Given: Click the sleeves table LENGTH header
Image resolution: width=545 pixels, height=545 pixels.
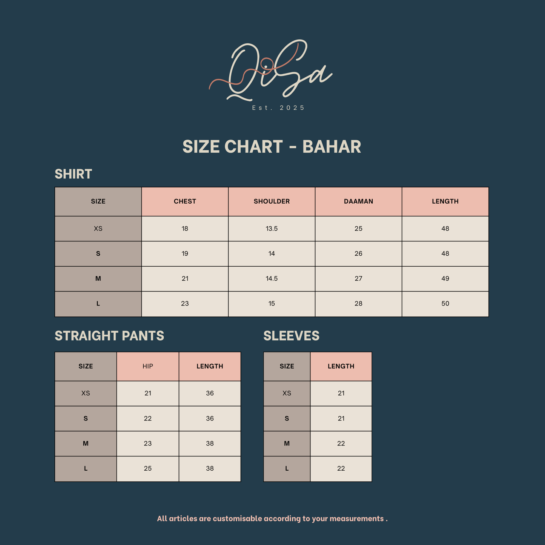Looking at the screenshot, I should (341, 366).
